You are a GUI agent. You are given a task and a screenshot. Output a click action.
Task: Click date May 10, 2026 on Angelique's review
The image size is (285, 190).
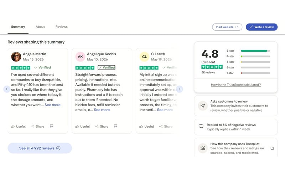[x=97, y=60]
